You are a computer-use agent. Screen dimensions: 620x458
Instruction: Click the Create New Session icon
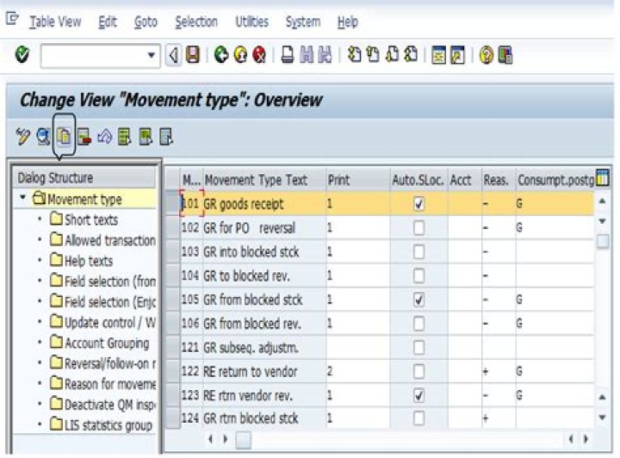pos(438,55)
